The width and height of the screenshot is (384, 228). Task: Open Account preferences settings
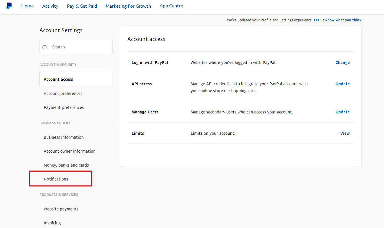(63, 93)
